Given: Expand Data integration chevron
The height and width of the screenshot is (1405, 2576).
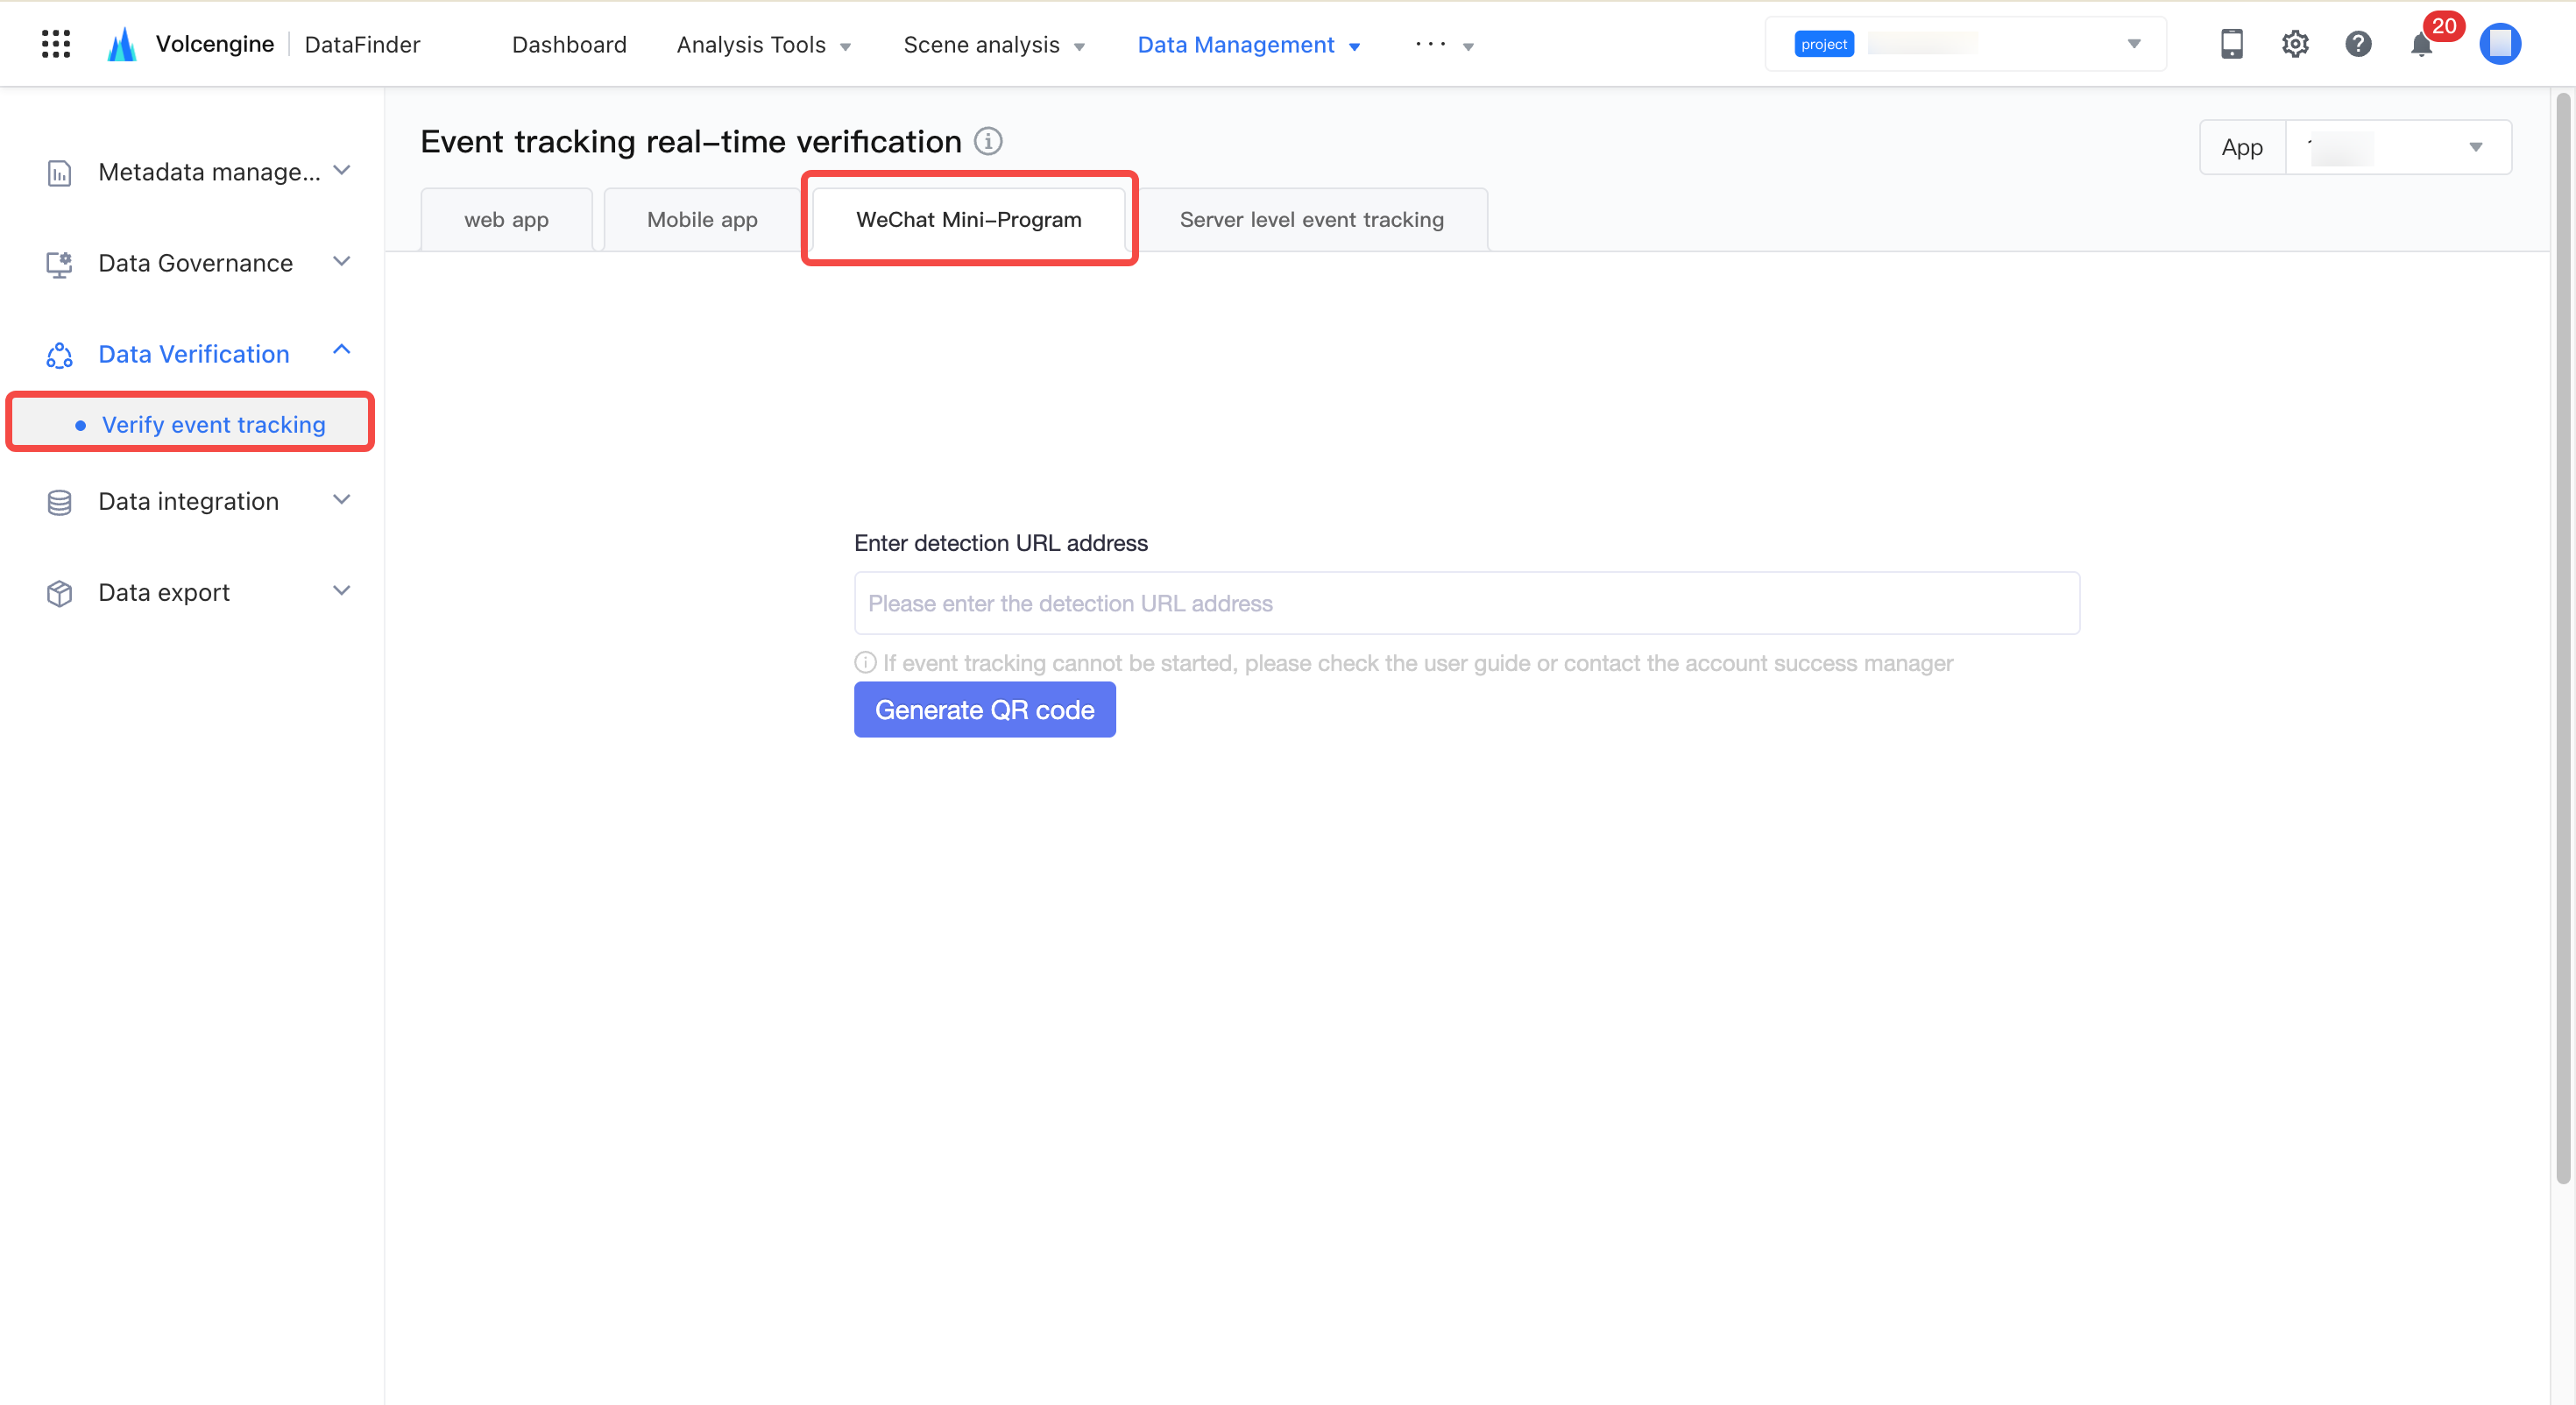Looking at the screenshot, I should [342, 500].
